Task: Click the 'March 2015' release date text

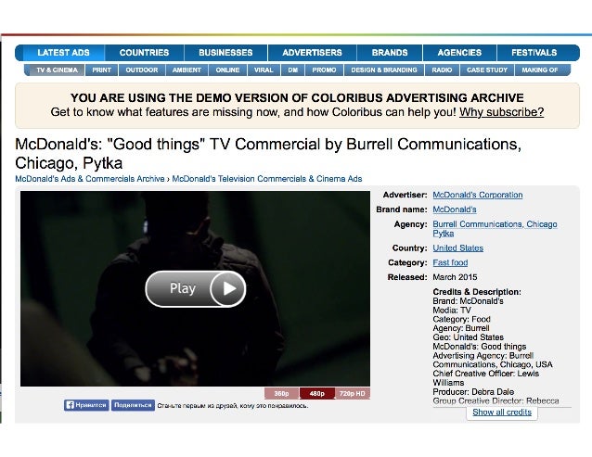Action: [455, 277]
